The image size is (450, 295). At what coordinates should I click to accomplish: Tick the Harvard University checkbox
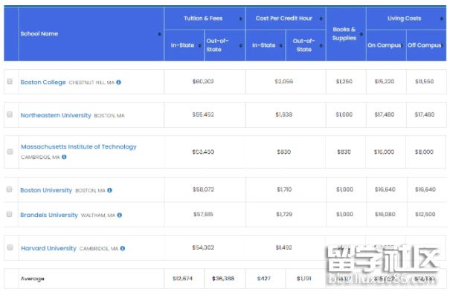point(10,247)
